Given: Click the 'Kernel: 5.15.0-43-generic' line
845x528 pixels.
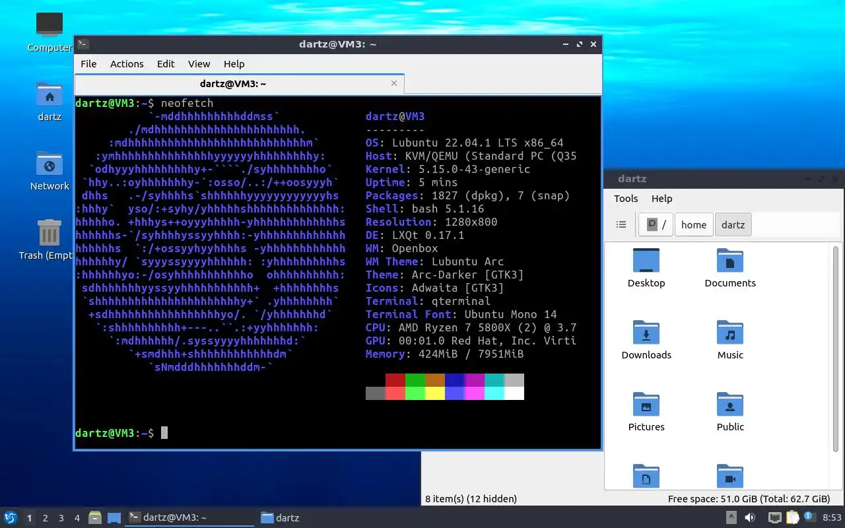Looking at the screenshot, I should click(x=448, y=169).
